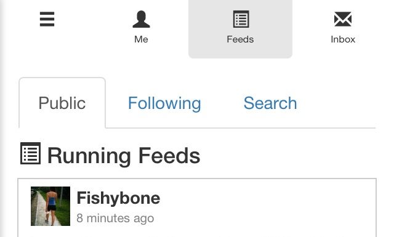Open the hamburger menu icon
This screenshot has height=237, width=394.
pyautogui.click(x=47, y=19)
